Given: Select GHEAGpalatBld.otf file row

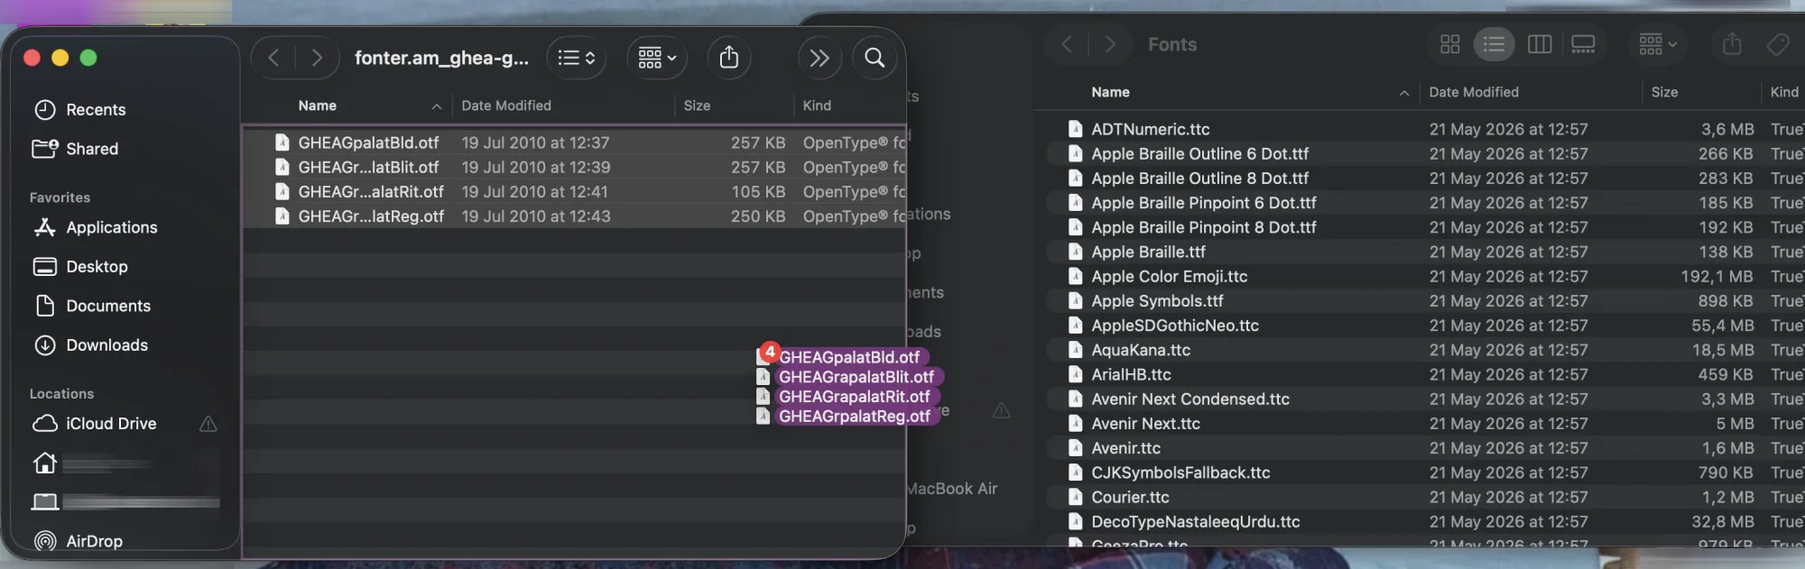Looking at the screenshot, I should [x=574, y=142].
